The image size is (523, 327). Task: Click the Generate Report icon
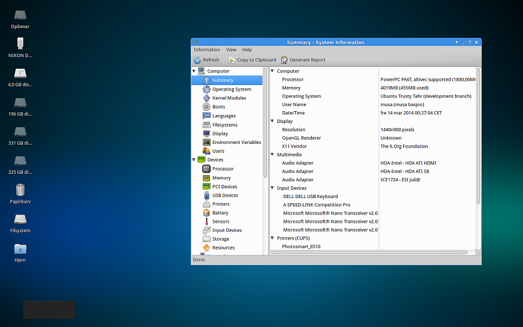point(284,60)
